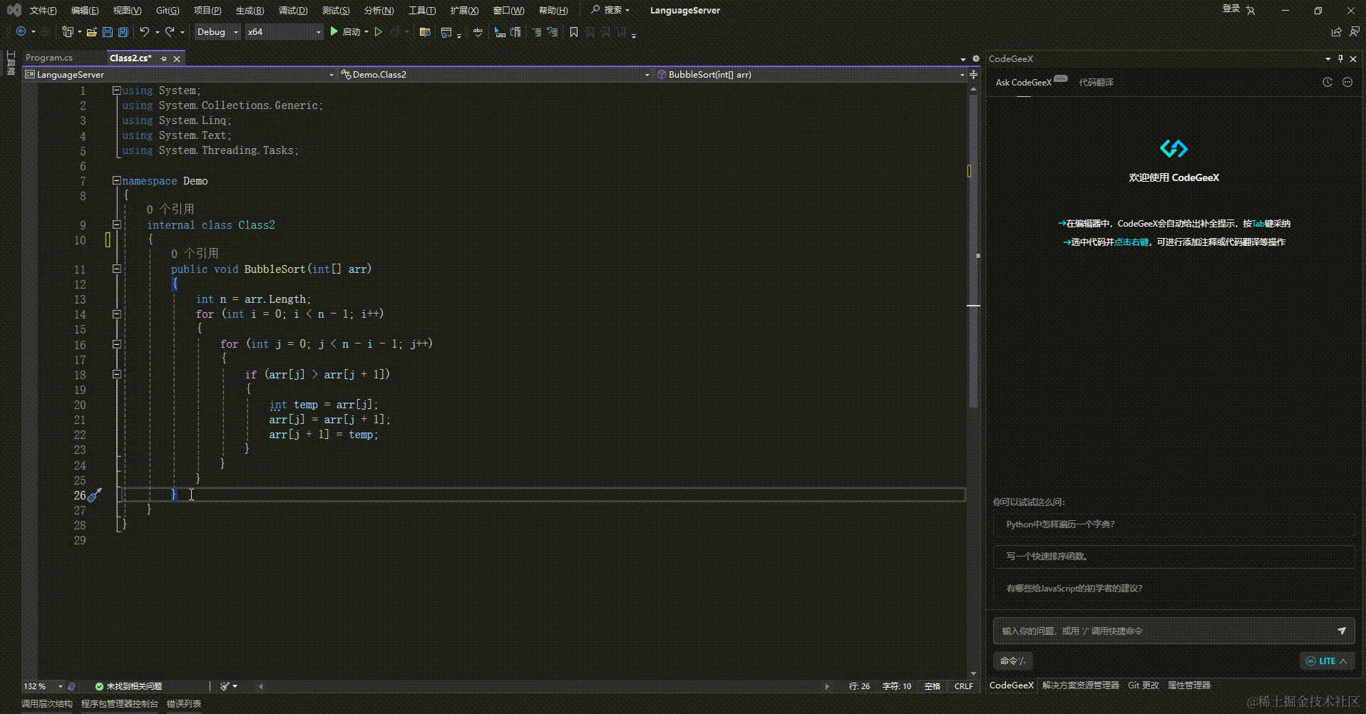Click the redo arrow icon
This screenshot has width=1366, height=714.
(x=170, y=31)
